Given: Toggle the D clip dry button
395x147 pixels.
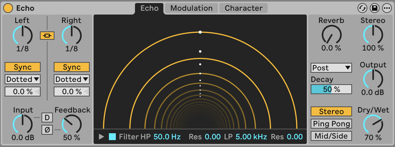Looking at the screenshot, I should click(x=47, y=118).
